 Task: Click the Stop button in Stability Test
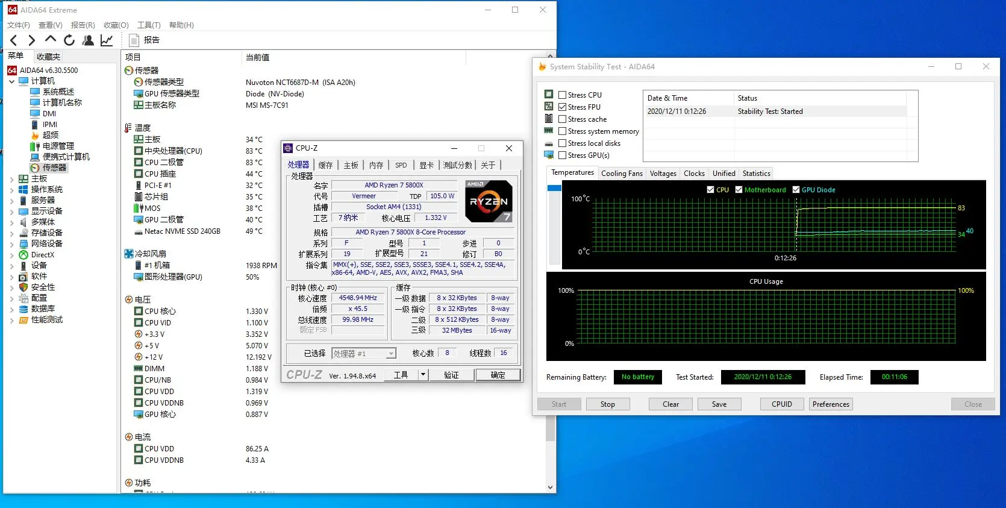608,404
